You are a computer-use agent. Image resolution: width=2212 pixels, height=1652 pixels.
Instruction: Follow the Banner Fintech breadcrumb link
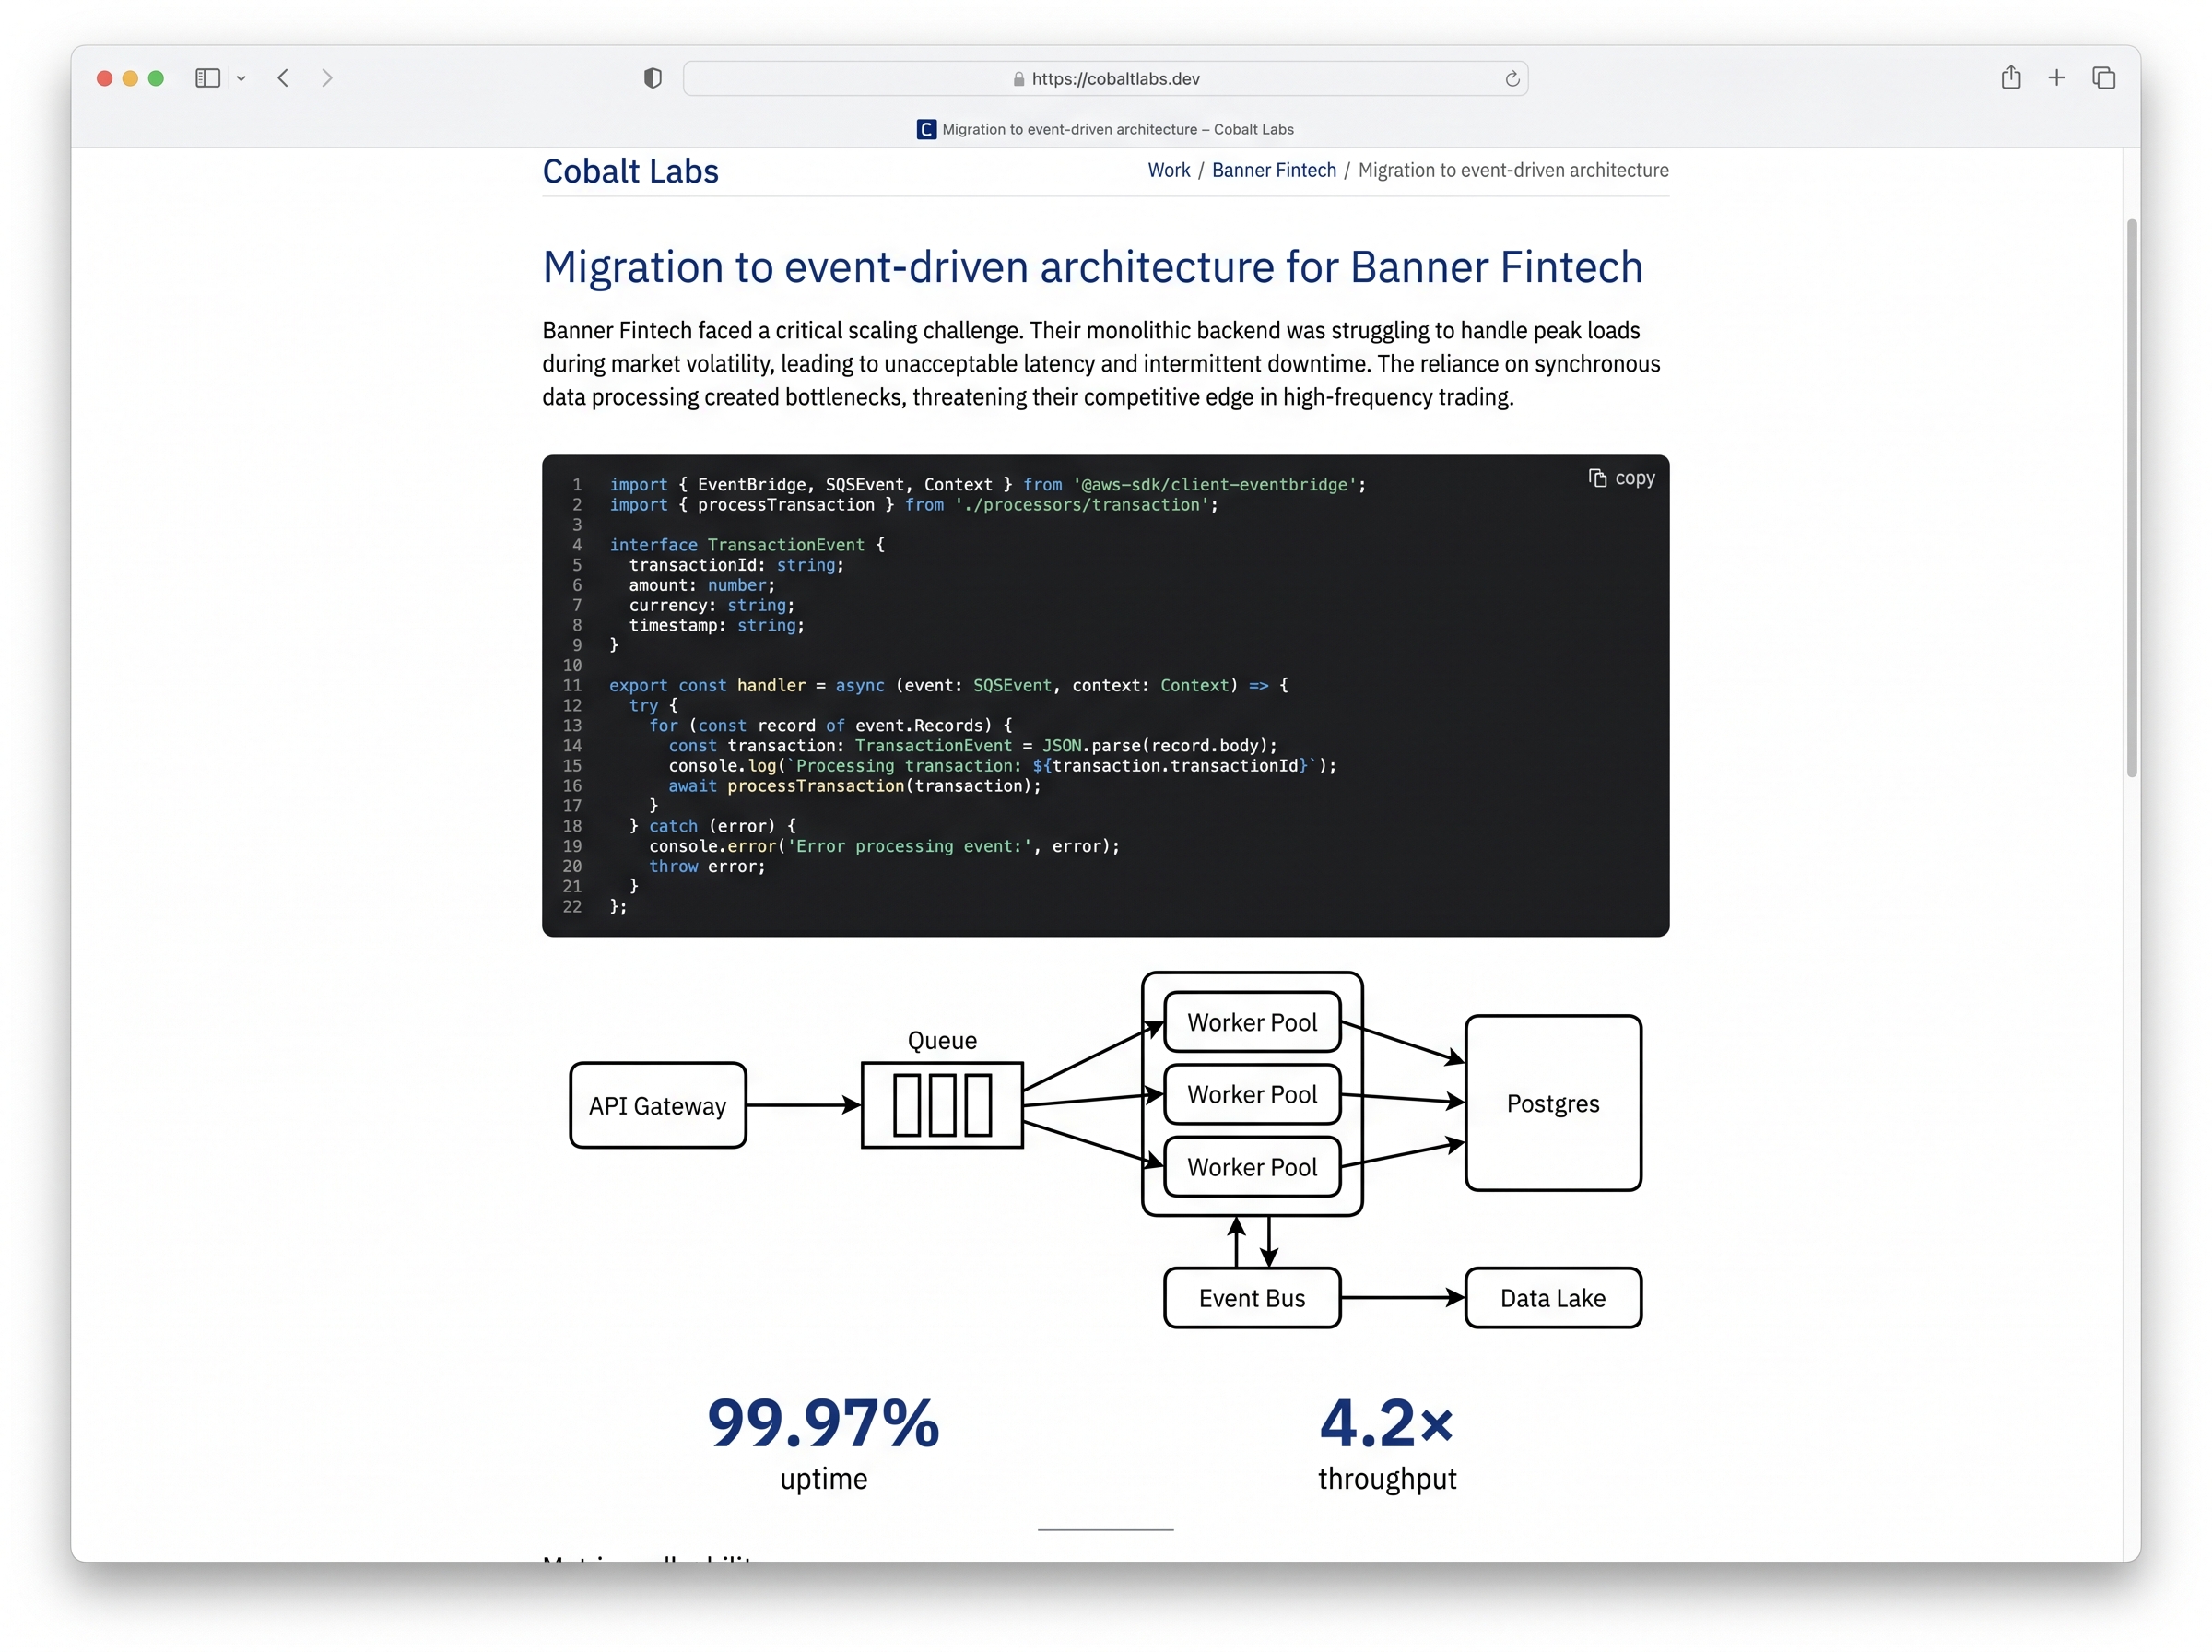pyautogui.click(x=1274, y=170)
